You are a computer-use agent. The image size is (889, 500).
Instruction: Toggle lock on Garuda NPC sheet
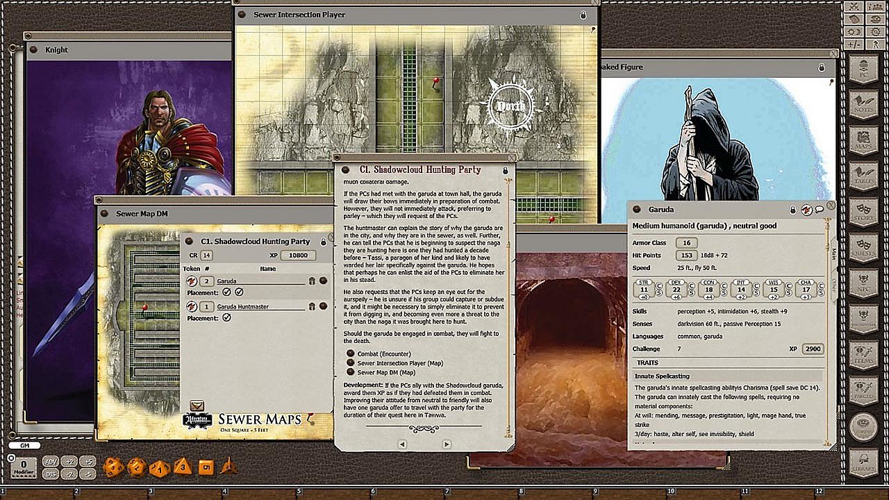point(792,209)
